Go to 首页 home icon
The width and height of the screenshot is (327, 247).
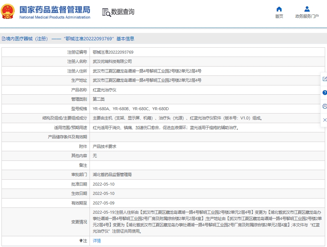[279, 9]
